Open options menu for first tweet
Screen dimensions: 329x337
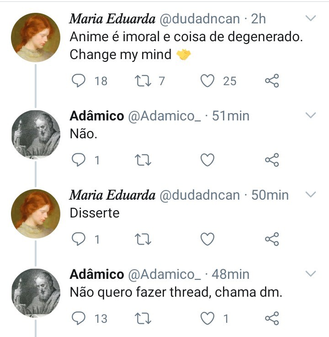pyautogui.click(x=311, y=19)
